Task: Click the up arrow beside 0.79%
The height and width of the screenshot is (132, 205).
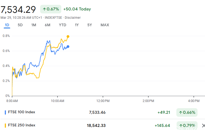Action: [181, 125]
